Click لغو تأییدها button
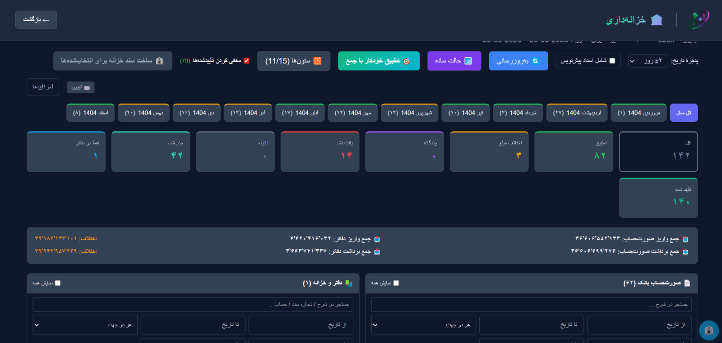 tap(43, 87)
